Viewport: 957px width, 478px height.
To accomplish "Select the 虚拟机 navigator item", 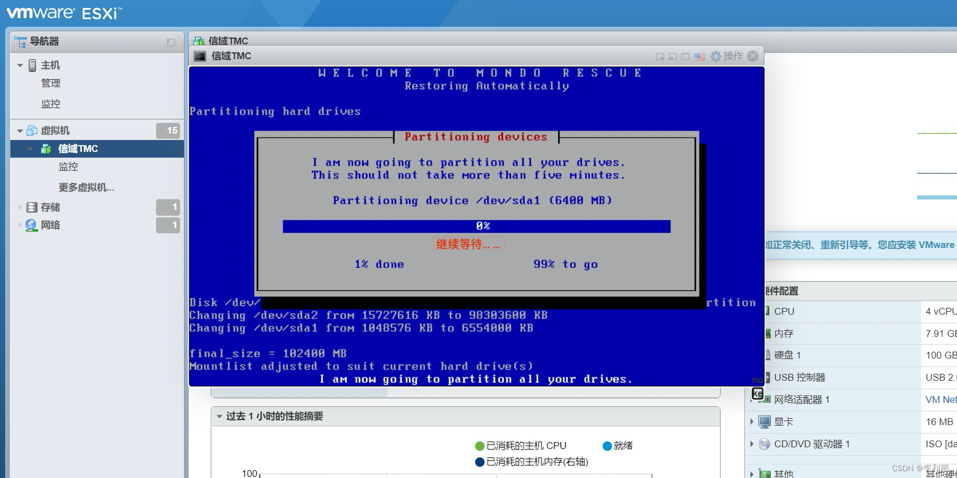I will coord(55,131).
